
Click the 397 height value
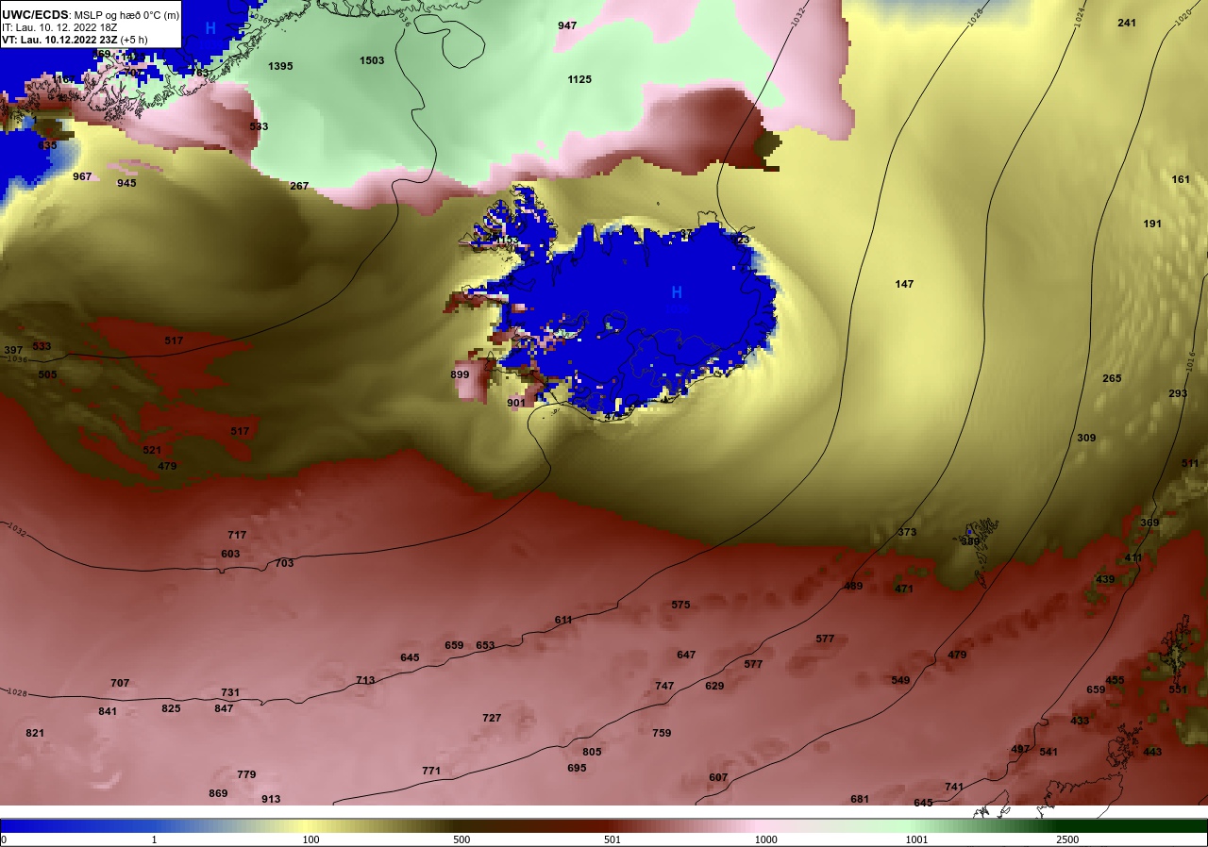click(x=13, y=350)
